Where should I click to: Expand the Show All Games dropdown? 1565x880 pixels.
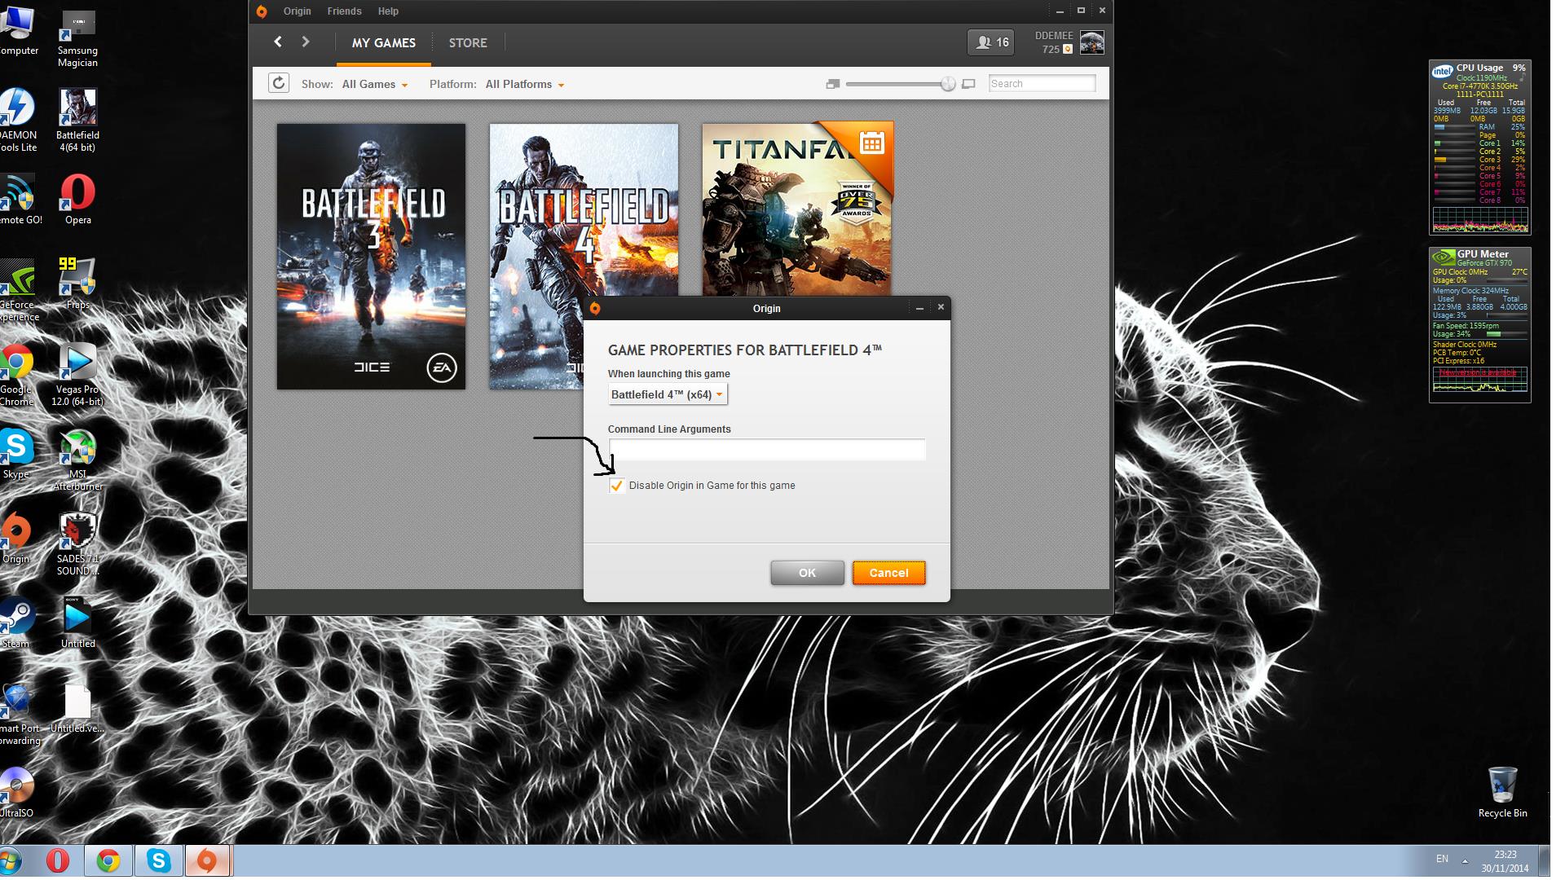(x=375, y=84)
